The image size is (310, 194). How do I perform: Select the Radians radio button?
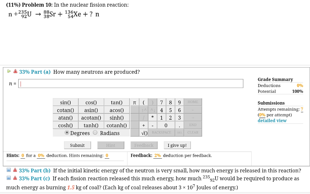click(95, 133)
